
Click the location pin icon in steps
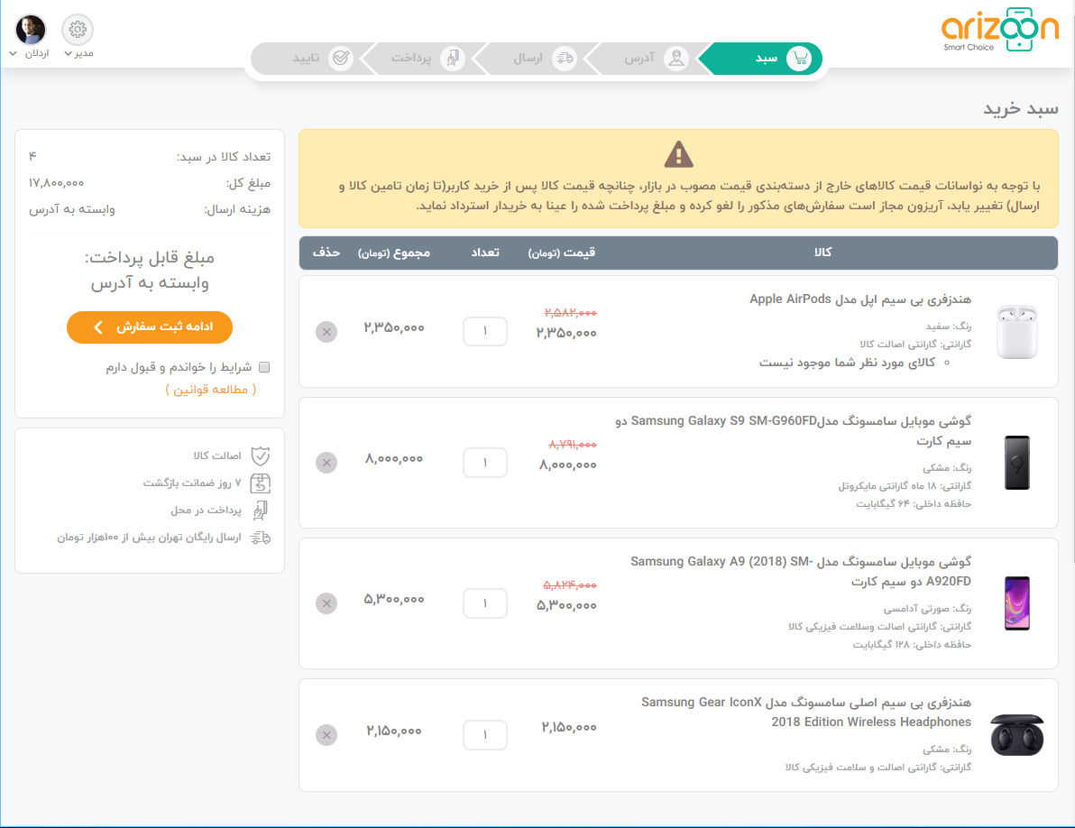pyautogui.click(x=676, y=59)
